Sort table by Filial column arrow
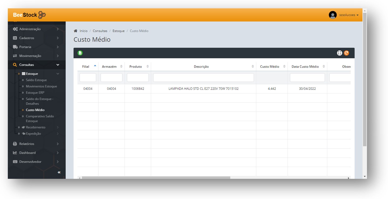This screenshot has height=199, width=388. point(95,66)
